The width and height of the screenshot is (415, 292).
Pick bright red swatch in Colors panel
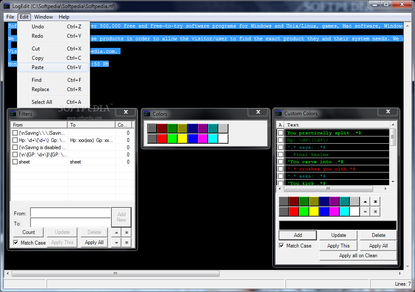pyautogui.click(x=162, y=139)
